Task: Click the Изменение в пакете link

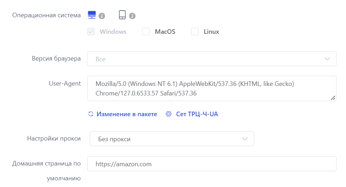Action: pyautogui.click(x=127, y=114)
